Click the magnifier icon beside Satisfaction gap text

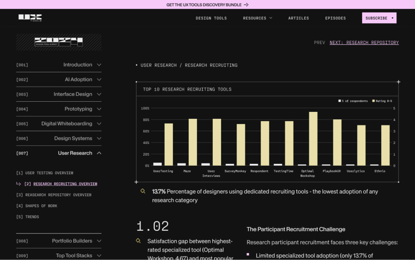[x=138, y=241]
